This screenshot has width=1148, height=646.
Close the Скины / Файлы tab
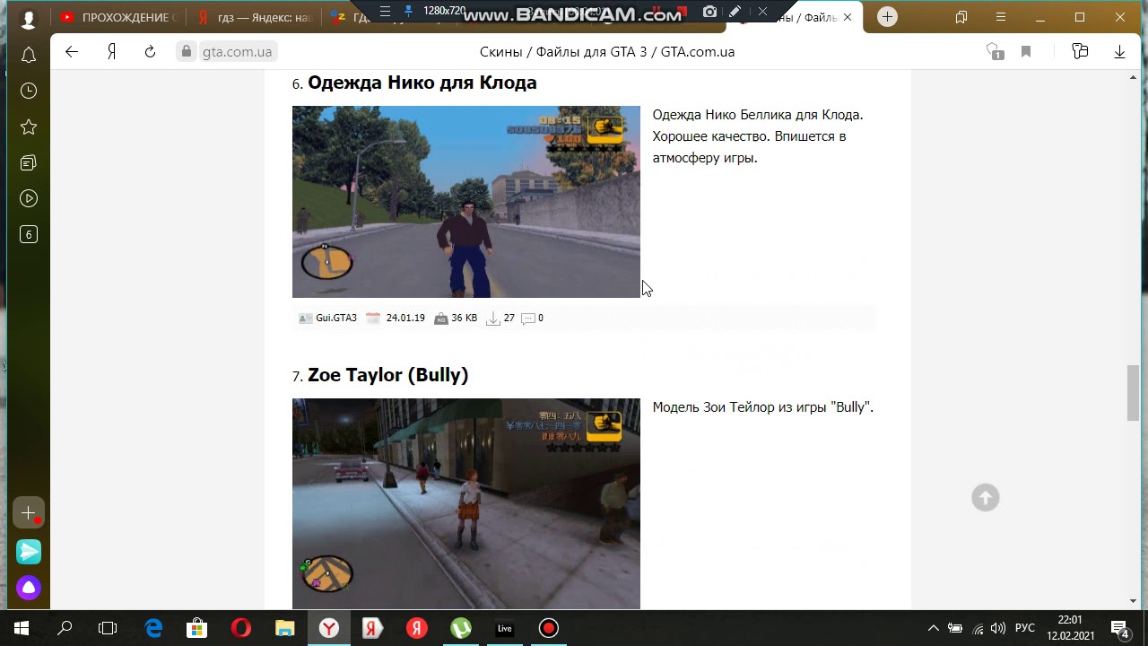coord(848,17)
